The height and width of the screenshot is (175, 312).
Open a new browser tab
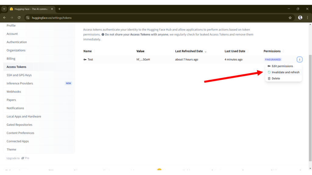pos(59,9)
